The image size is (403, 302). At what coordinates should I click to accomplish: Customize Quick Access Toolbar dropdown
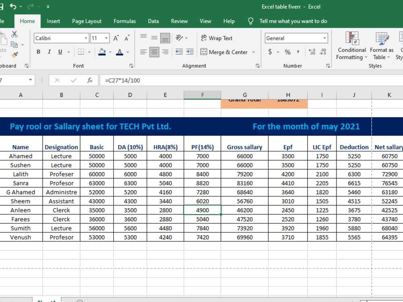(48, 7)
